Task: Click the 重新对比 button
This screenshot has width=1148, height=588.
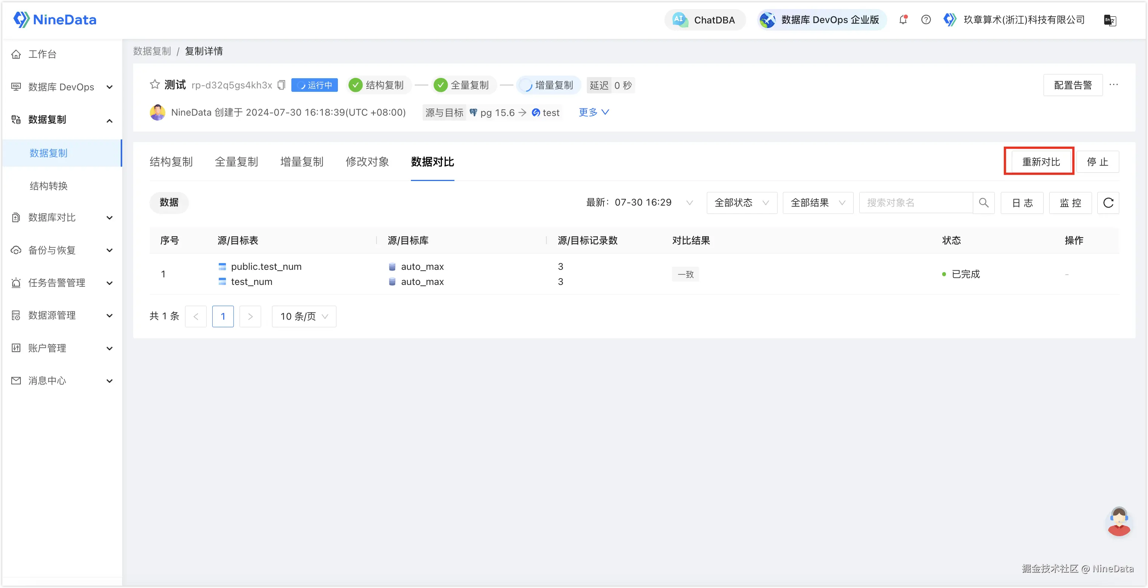Action: point(1041,162)
